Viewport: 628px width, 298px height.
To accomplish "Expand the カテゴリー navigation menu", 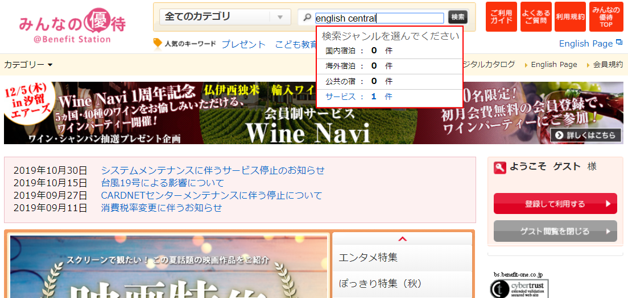I will click(x=28, y=65).
